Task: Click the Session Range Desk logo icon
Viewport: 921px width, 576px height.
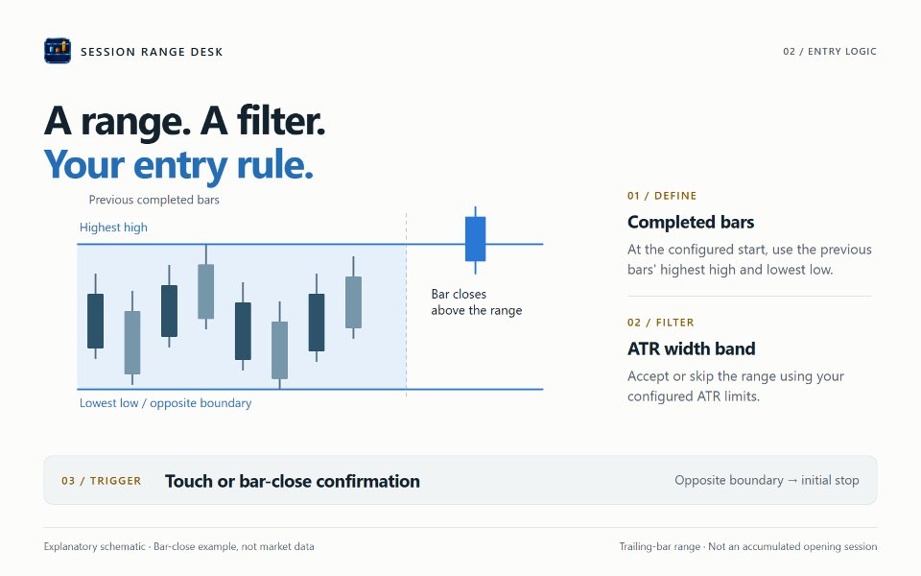Action: tap(58, 51)
